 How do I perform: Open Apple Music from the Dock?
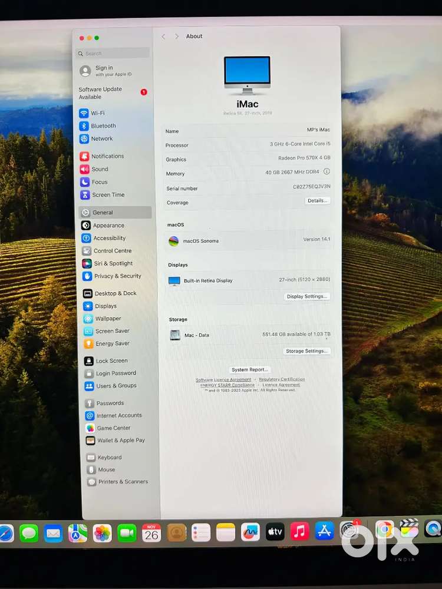(299, 531)
